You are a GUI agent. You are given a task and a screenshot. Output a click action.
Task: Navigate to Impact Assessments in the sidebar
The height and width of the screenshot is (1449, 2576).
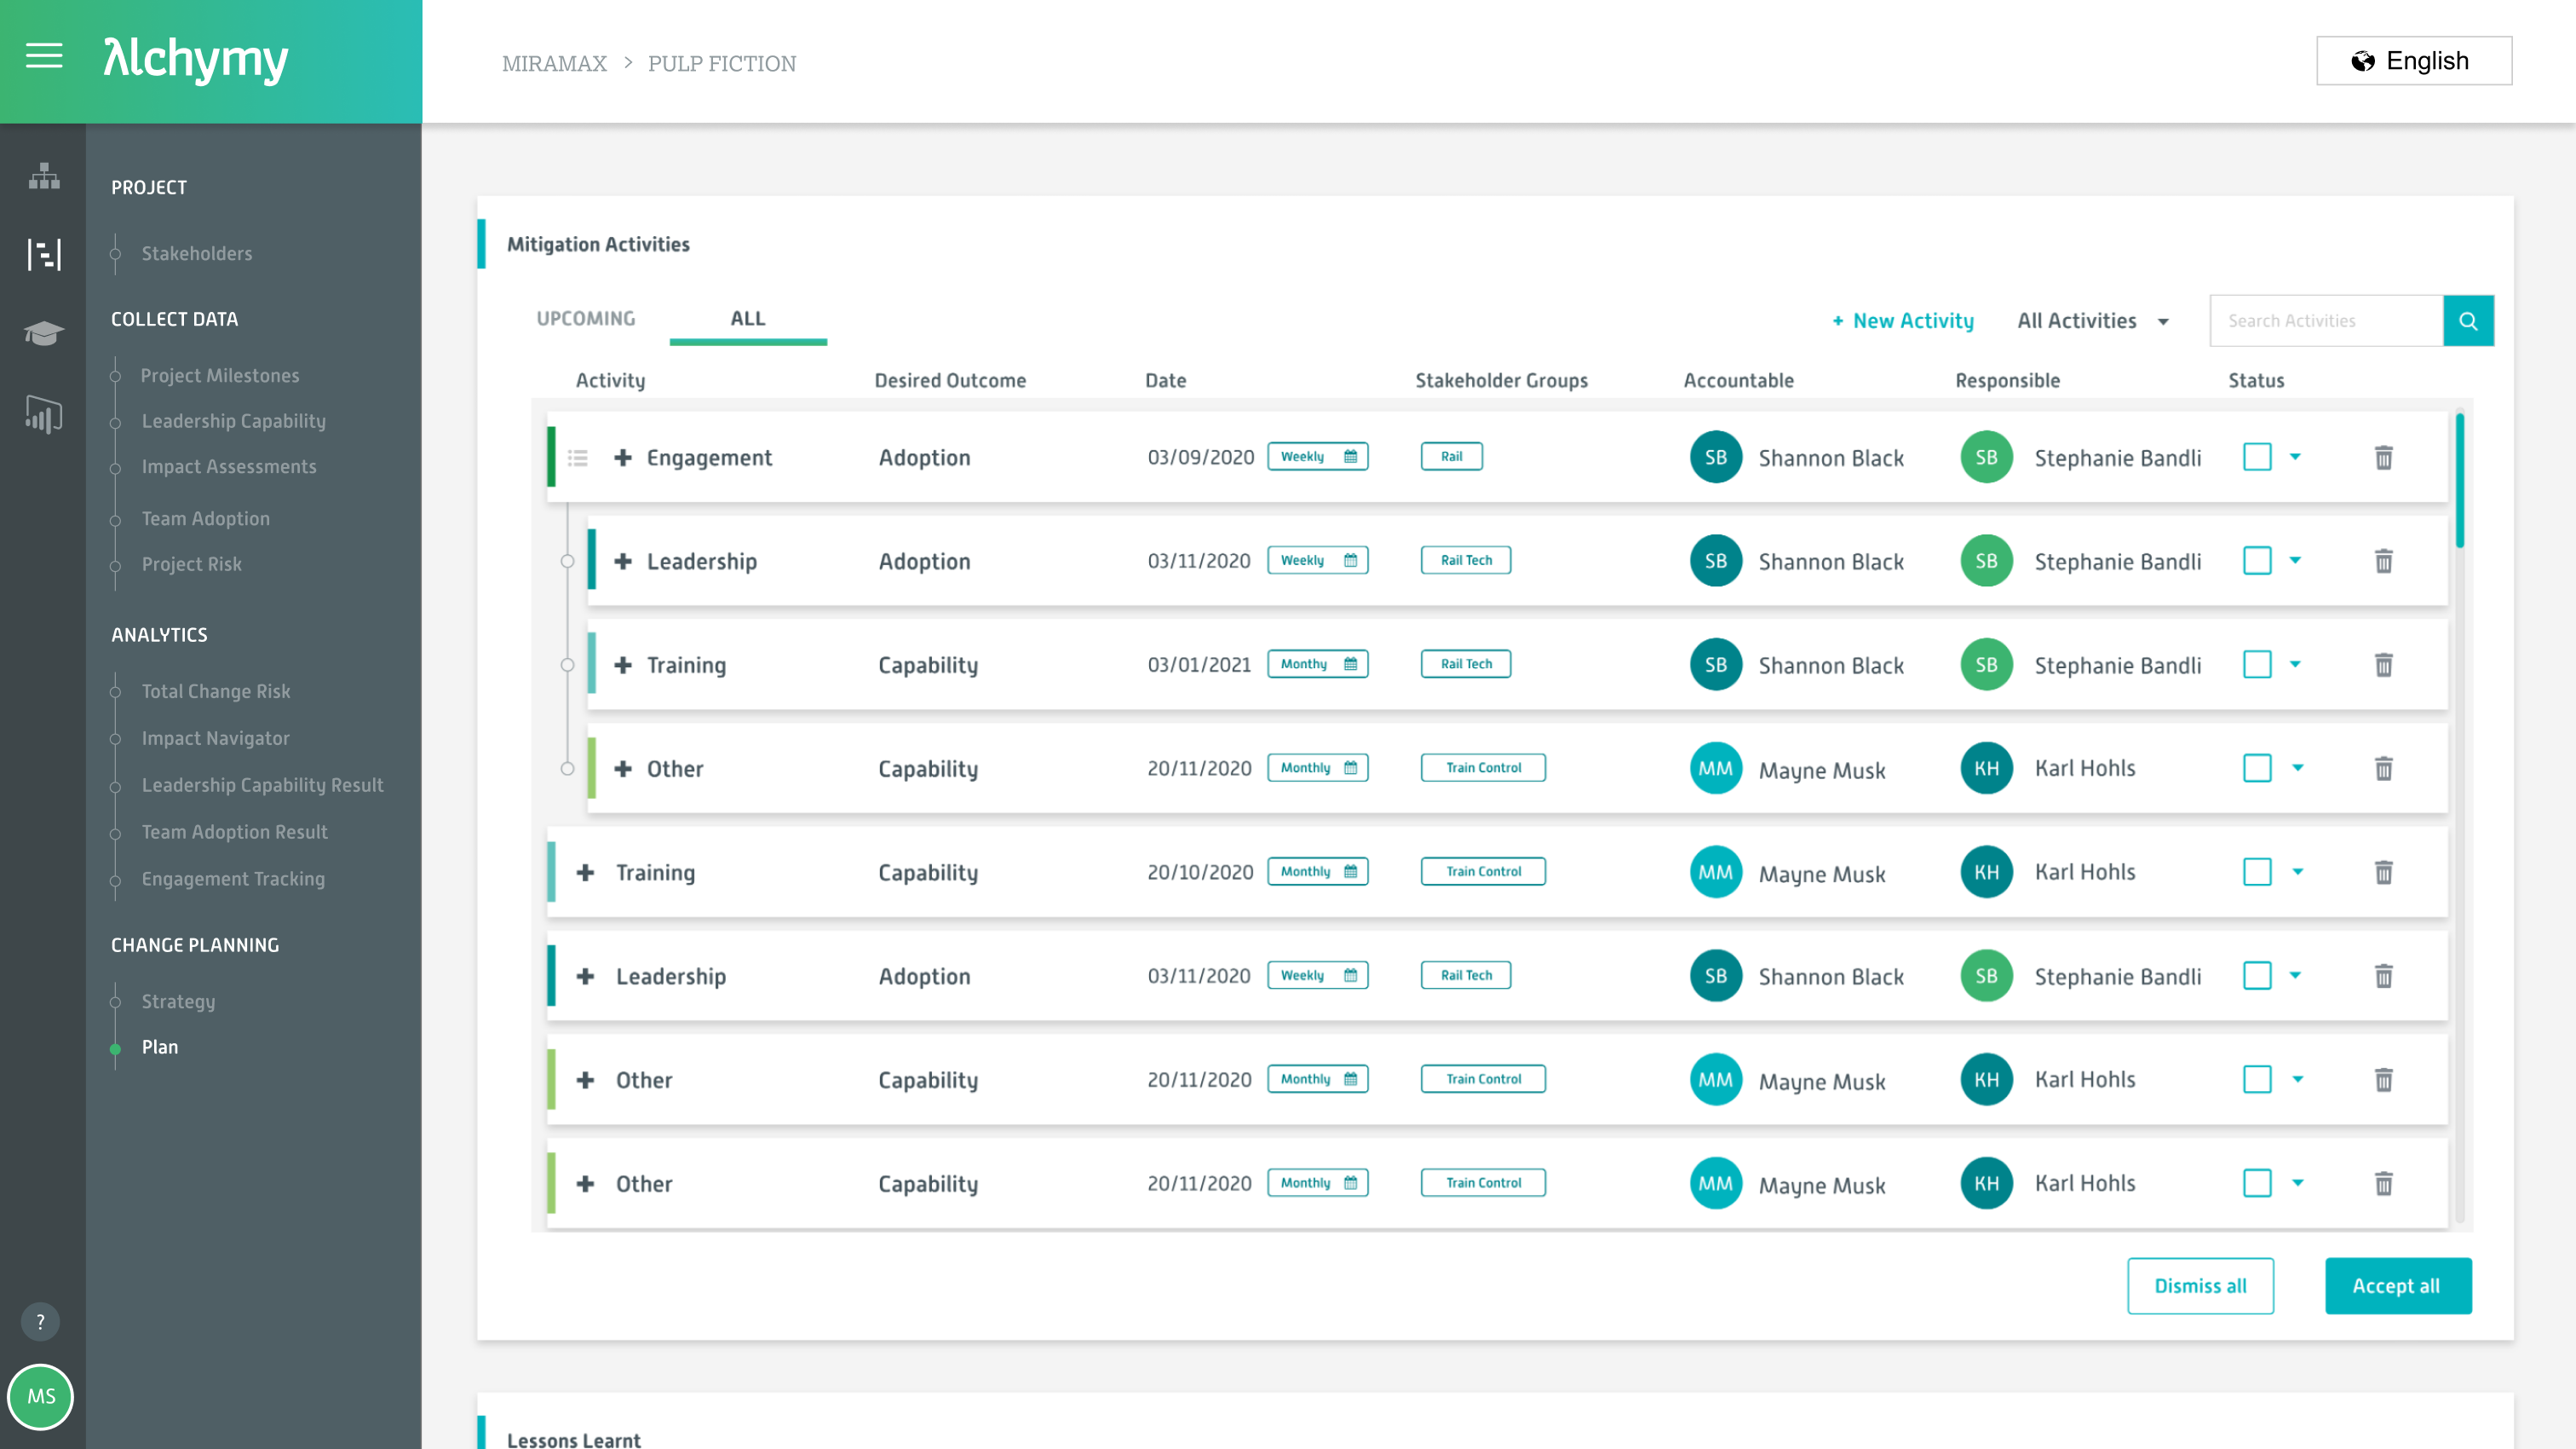coord(229,466)
